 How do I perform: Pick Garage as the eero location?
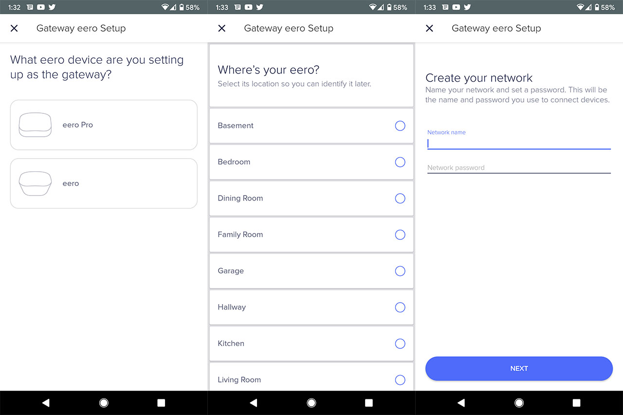(311, 271)
